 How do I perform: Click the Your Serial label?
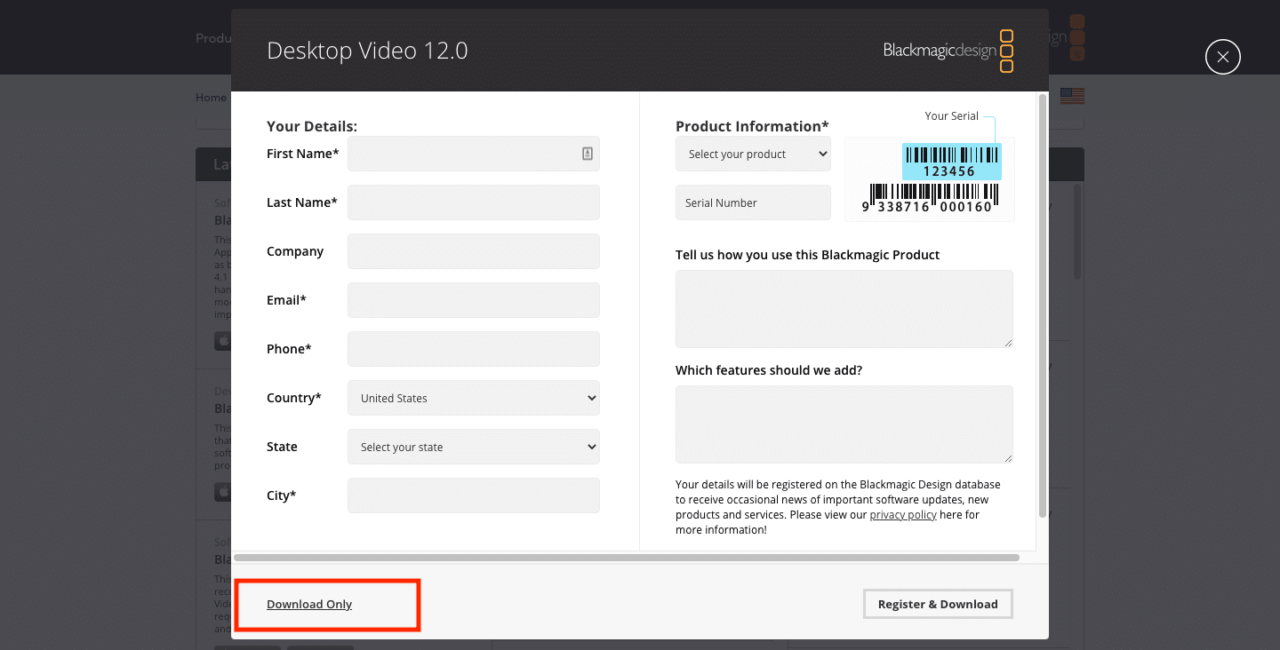point(951,115)
